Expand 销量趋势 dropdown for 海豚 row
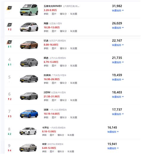Screen dimensions: 141x154 118,28
